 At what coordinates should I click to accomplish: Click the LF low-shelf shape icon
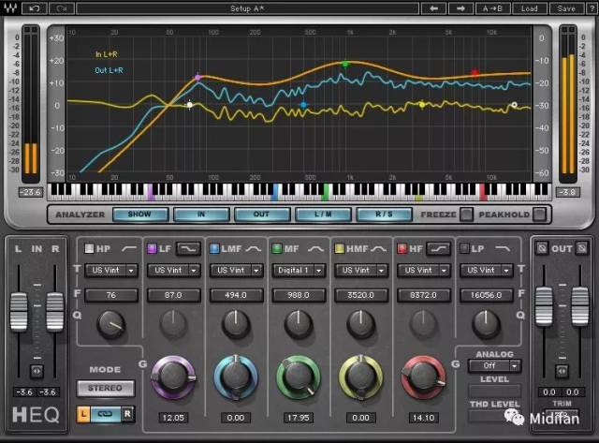tap(188, 249)
